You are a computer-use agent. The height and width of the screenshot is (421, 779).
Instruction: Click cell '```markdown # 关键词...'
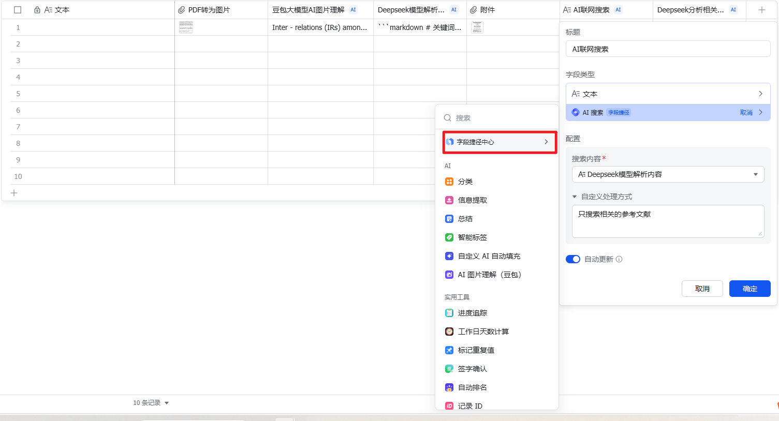[x=420, y=27]
